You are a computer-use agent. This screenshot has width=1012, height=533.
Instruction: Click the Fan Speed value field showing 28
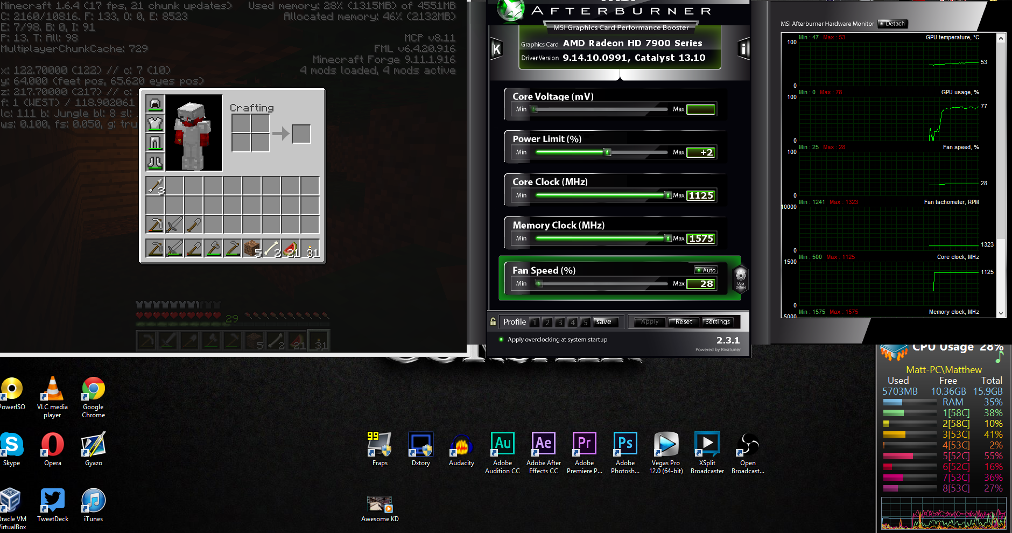point(701,284)
